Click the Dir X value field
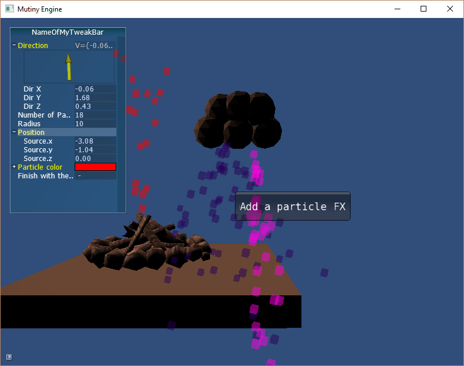This screenshot has height=366, width=464. (95, 89)
